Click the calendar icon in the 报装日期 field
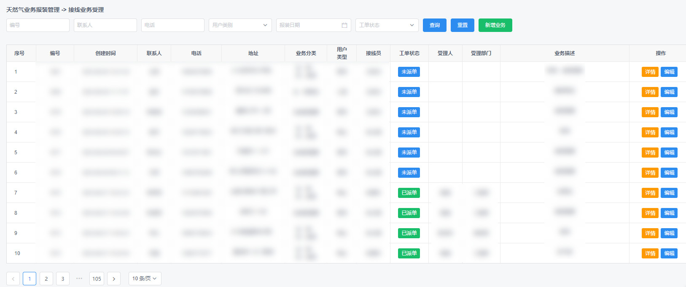This screenshot has height=287, width=686. [344, 25]
